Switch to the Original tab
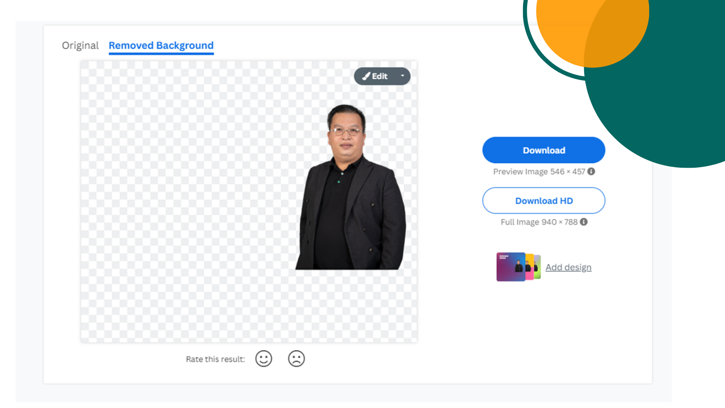Screen dimensions: 725x408 click(80, 46)
